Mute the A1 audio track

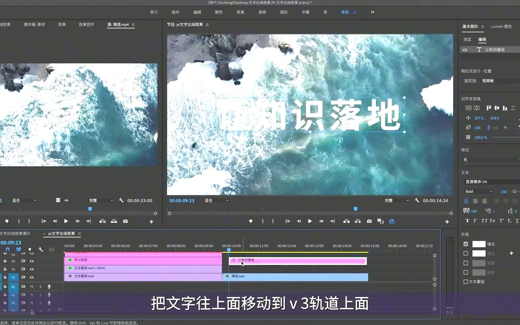click(x=32, y=287)
